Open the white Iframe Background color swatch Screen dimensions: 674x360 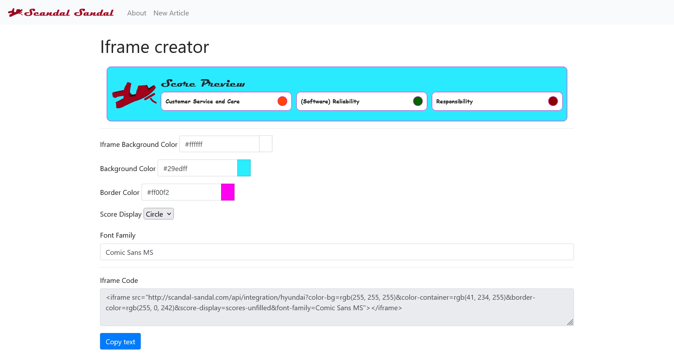click(266, 144)
